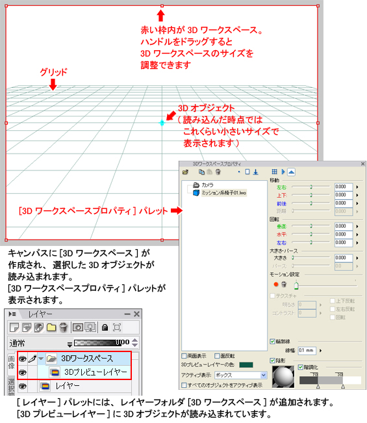Check すべてのオブジェクトをアクティブ表示
The height and width of the screenshot is (423, 367).
click(184, 385)
